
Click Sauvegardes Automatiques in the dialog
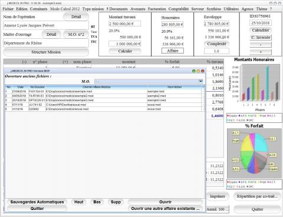click(x=37, y=202)
